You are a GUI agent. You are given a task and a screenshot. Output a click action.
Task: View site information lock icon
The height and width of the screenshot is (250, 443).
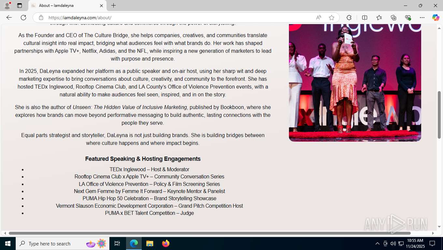coord(41,18)
